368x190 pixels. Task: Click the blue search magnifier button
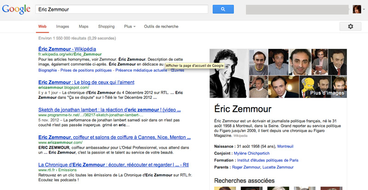point(223,9)
